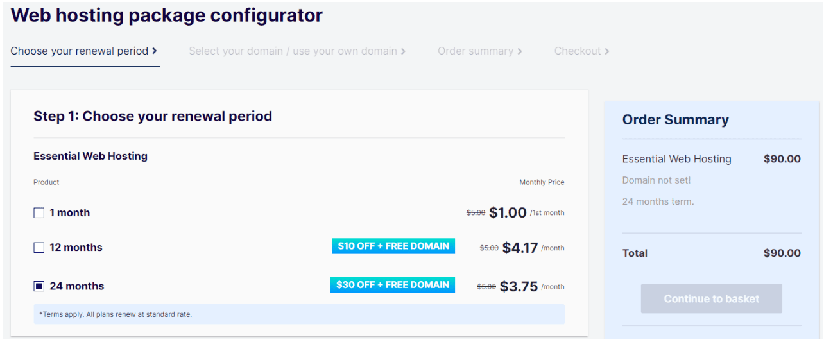Click the chevron next to Order summary step

click(x=519, y=51)
